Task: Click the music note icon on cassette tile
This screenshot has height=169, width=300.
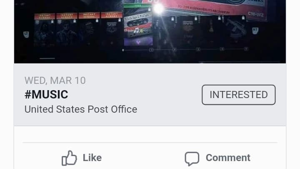Action: click(x=136, y=30)
